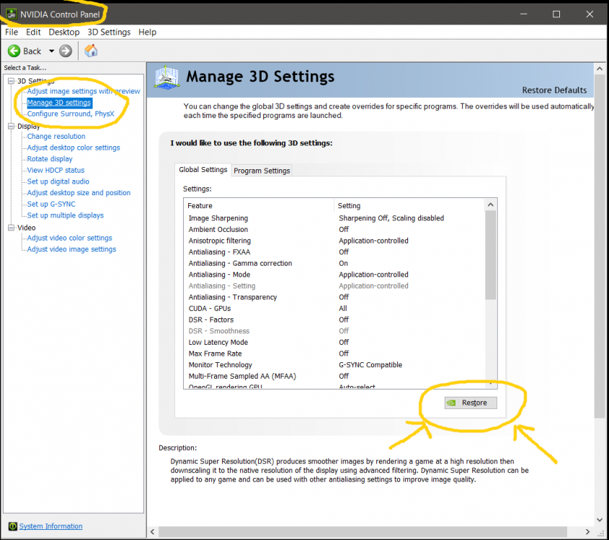Collapse the 3D Settings tree node
This screenshot has height=540, width=609.
click(x=11, y=81)
